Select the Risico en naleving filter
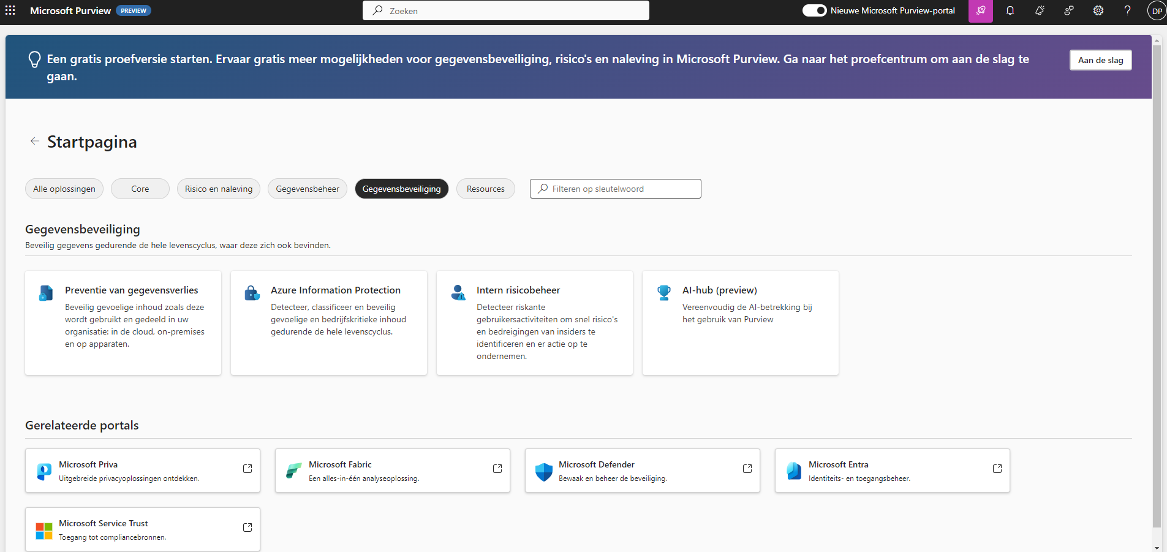Viewport: 1167px width, 552px height. click(x=218, y=188)
